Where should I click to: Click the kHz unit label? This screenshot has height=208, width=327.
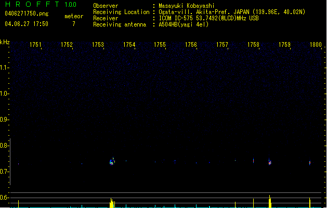click(5, 42)
